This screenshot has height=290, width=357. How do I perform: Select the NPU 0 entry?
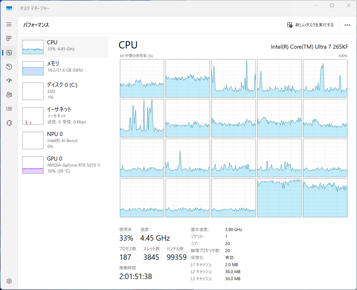click(x=64, y=140)
